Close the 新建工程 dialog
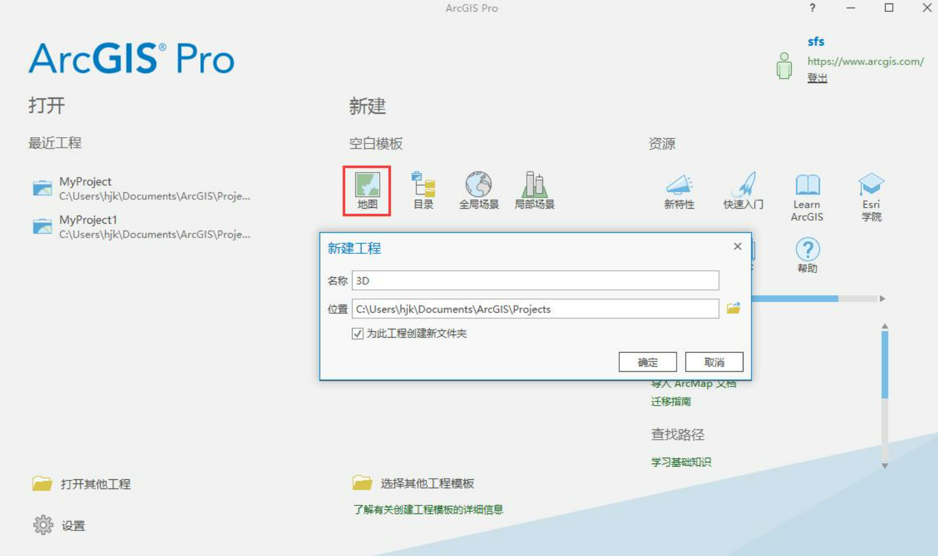 coord(738,246)
